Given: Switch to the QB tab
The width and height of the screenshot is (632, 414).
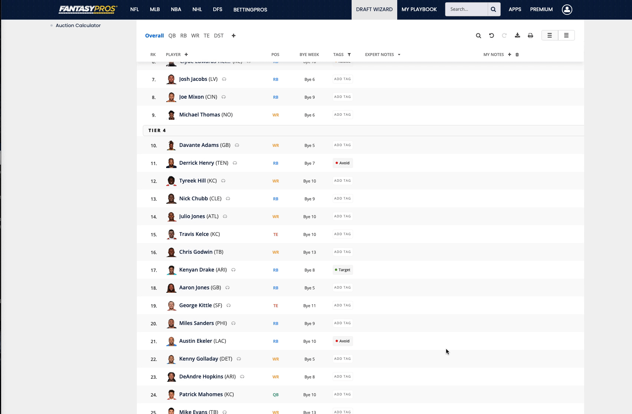Looking at the screenshot, I should [x=172, y=36].
